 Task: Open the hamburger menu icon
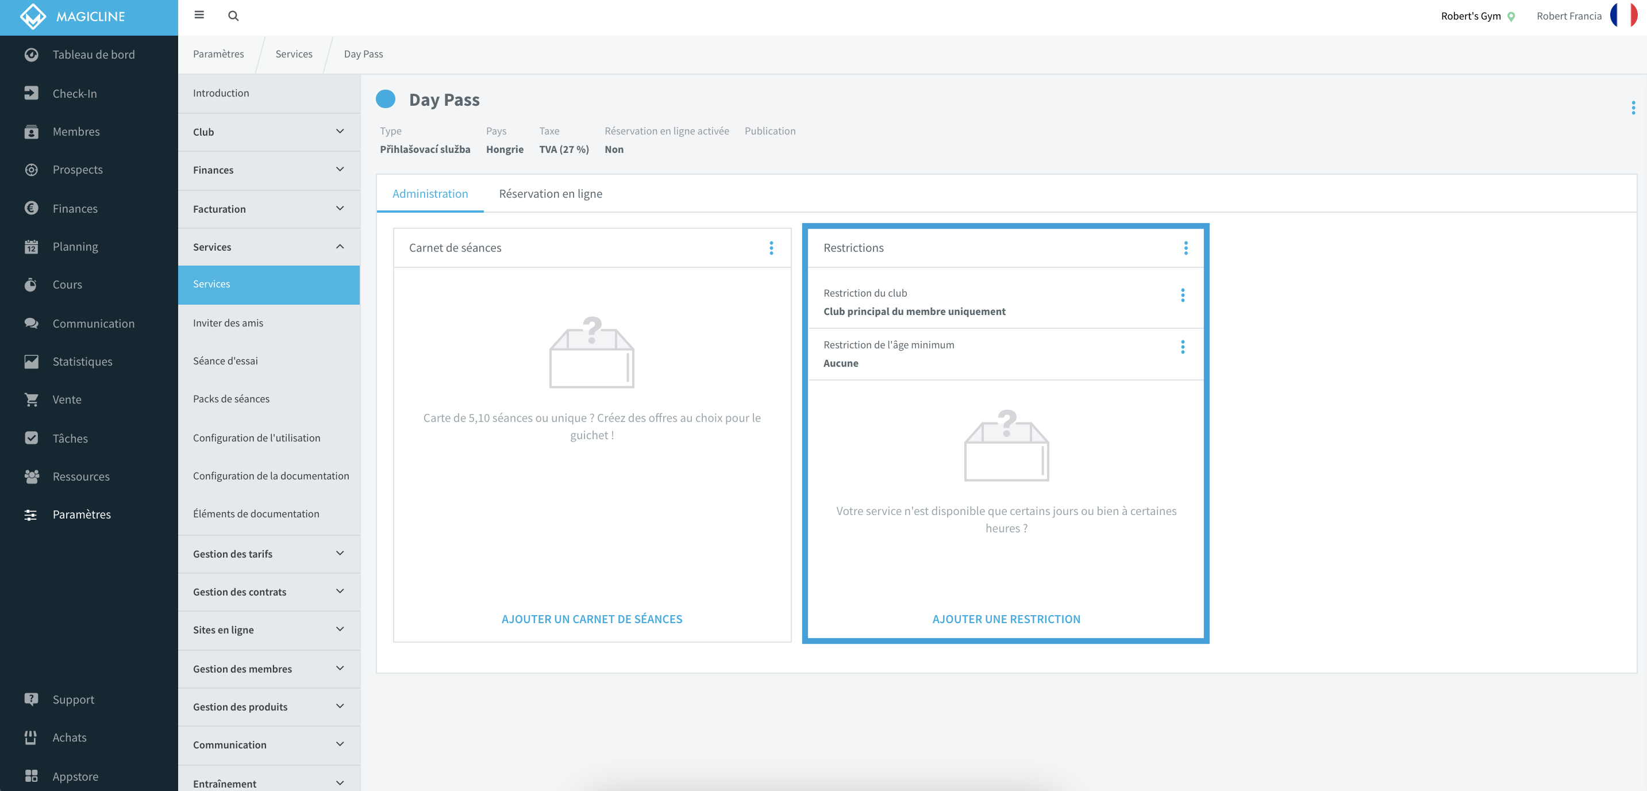pos(199,15)
